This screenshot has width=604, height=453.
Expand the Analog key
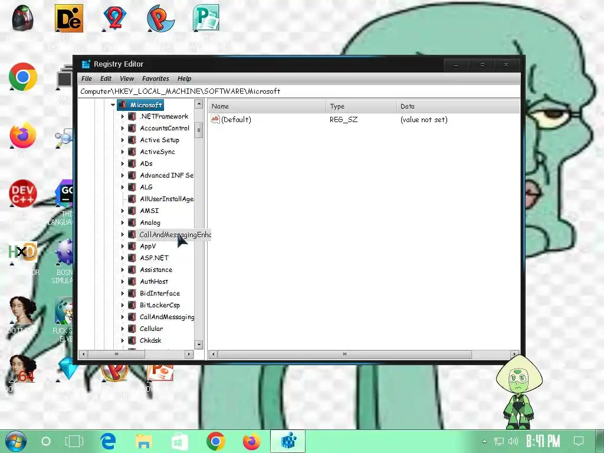point(123,222)
